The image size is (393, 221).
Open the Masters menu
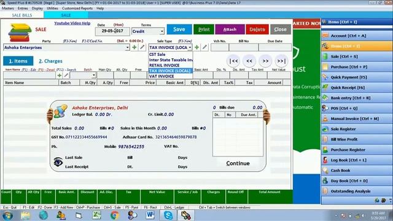point(8,8)
